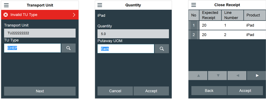
Task: Focus the Transport Unit input field
Action: pos(40,33)
